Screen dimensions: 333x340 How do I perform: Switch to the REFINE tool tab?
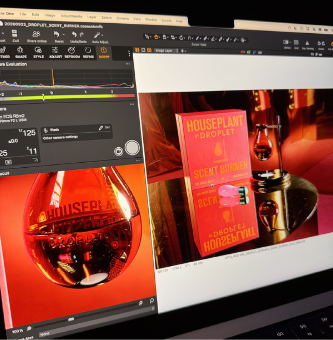tap(88, 53)
